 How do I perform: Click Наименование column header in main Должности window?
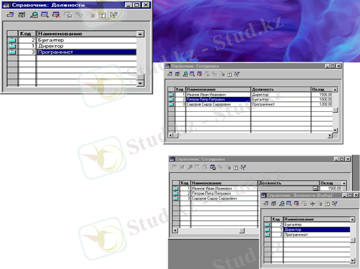pyautogui.click(x=85, y=34)
